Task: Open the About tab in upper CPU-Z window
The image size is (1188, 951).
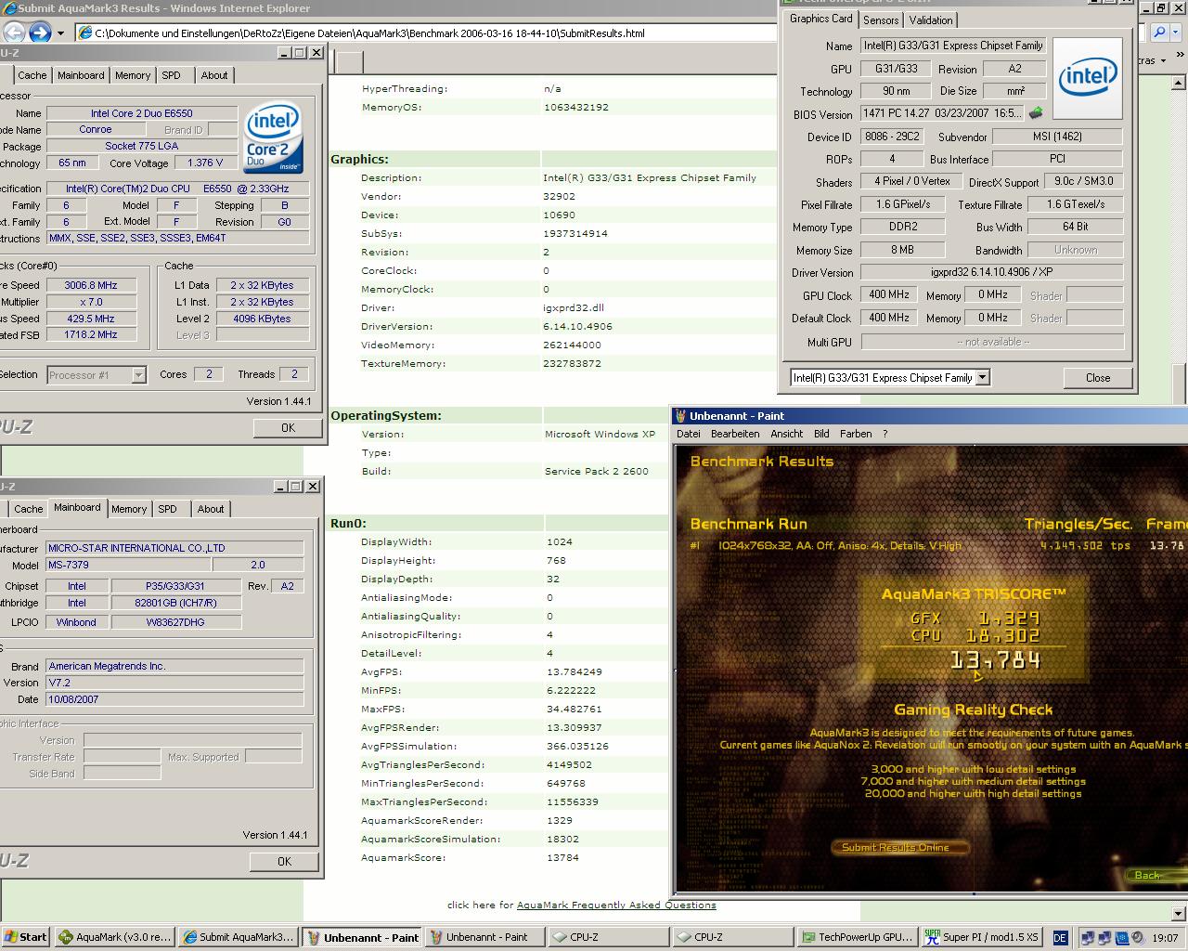Action: pos(214,75)
